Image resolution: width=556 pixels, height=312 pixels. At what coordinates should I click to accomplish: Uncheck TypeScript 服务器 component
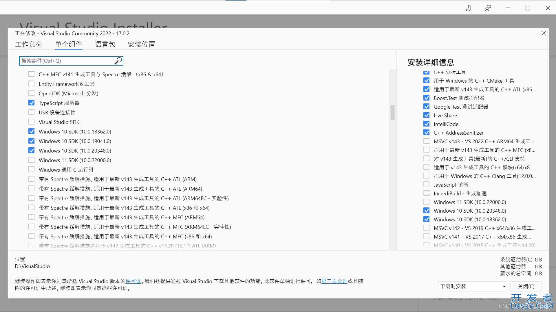pos(31,103)
